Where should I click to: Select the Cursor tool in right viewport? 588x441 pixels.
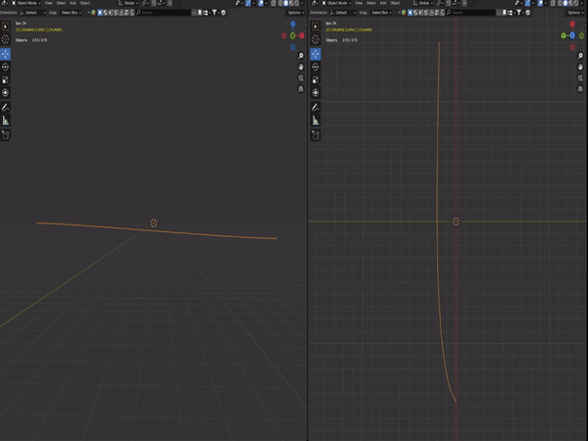[x=316, y=39]
